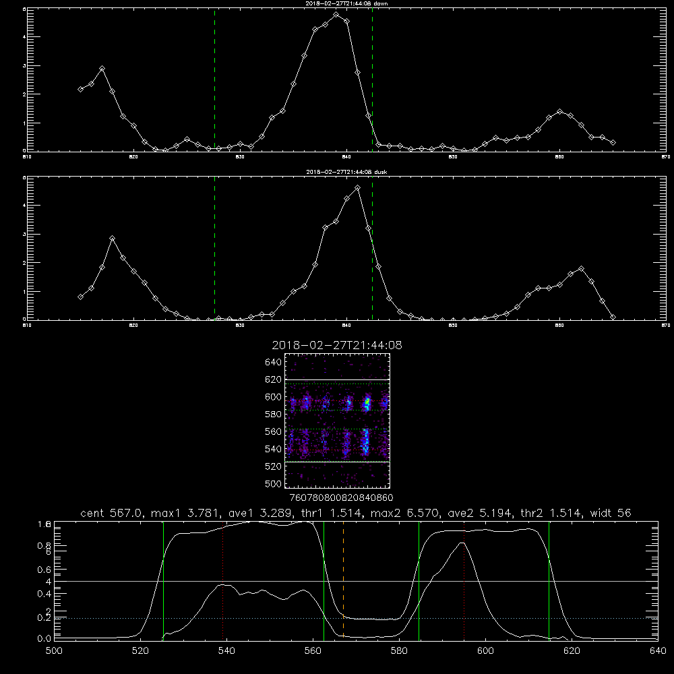The width and height of the screenshot is (674, 674).
Task: Click the spectrogram x-axis label string 760780800820840860
Action: 341,497
